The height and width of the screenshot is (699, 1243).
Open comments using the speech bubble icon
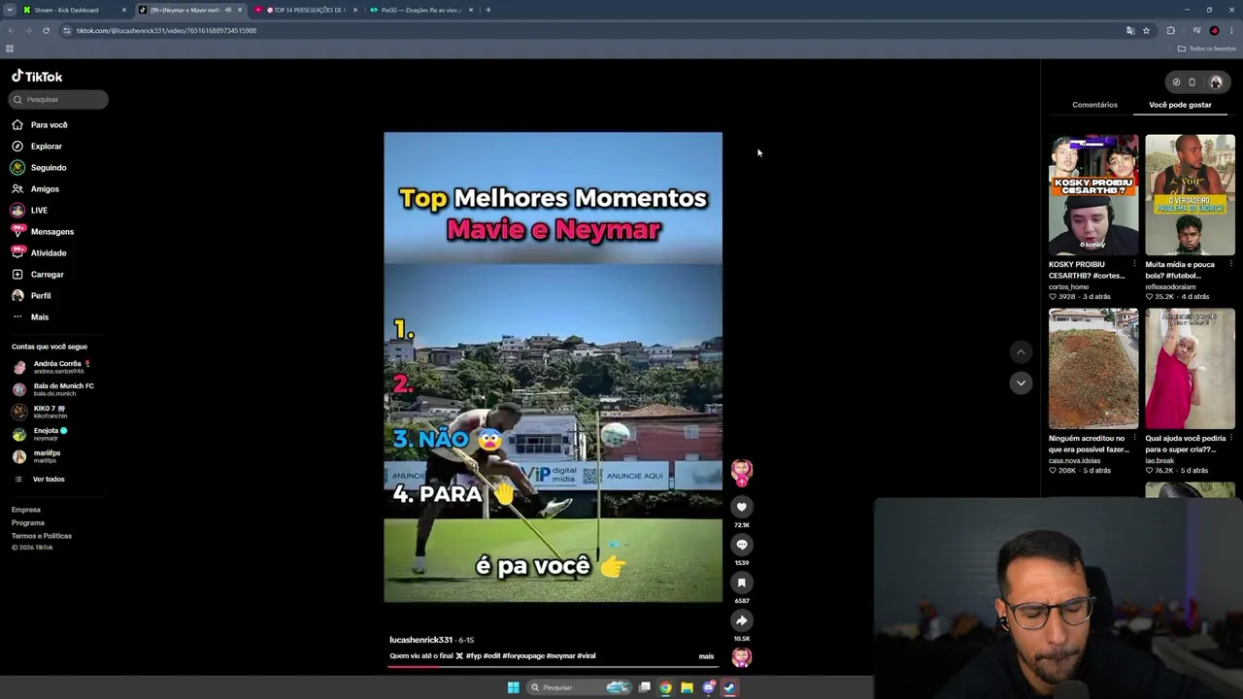[x=741, y=545]
